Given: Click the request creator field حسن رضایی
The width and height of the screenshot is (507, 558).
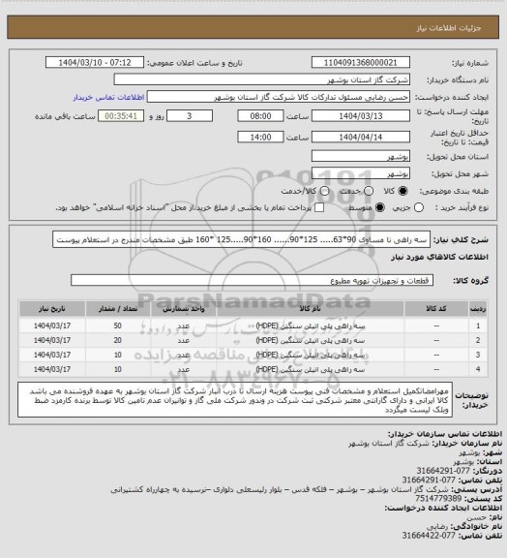Looking at the screenshot, I should click(279, 97).
